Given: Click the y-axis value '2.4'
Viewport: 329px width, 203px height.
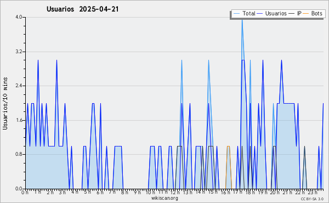Looking at the screenshot, I should pos(19,86).
